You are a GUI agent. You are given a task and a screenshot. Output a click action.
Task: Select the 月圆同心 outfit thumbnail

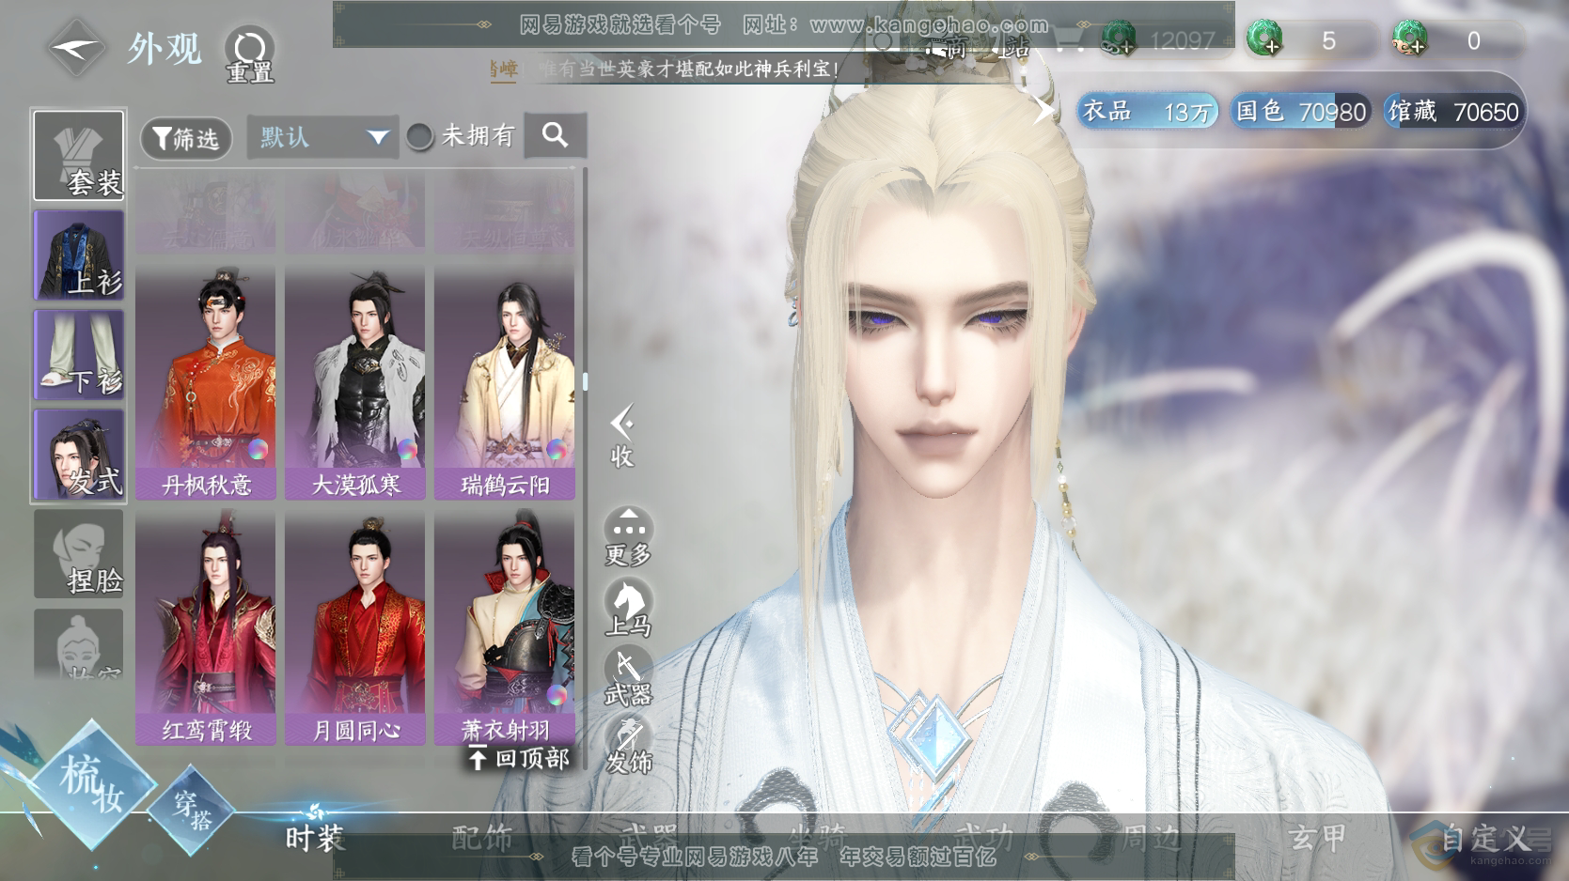click(355, 627)
